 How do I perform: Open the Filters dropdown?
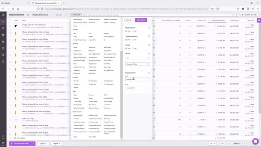pos(76,15)
